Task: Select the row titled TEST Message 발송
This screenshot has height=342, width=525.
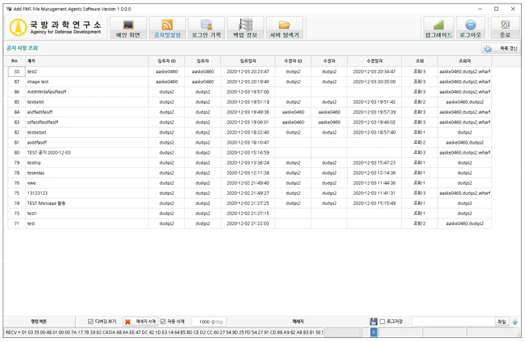Action: point(249,203)
